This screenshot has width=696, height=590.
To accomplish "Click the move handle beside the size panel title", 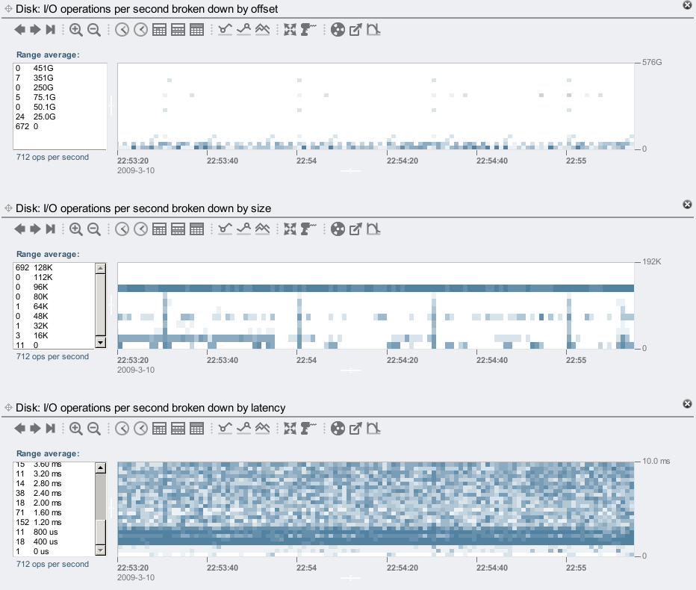I will pyautogui.click(x=8, y=208).
